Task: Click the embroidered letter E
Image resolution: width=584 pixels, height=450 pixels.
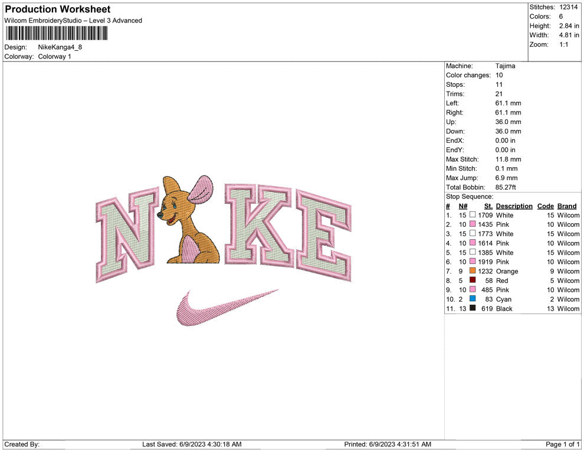Action: 323,235
